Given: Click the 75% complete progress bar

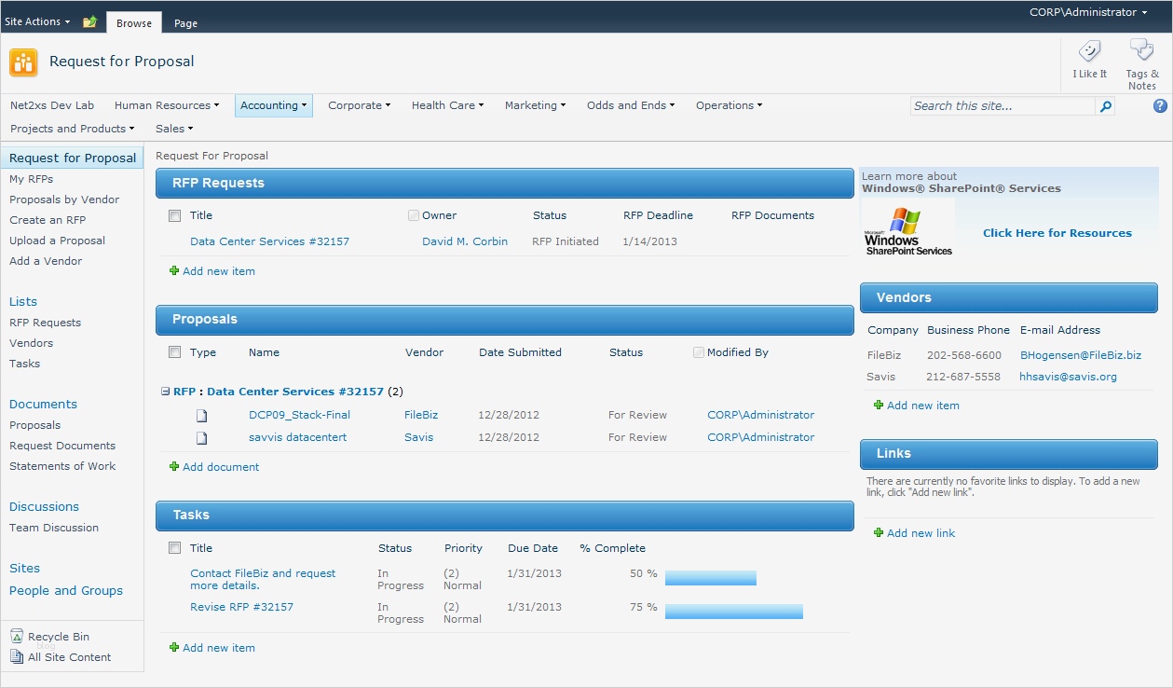Looking at the screenshot, I should (x=734, y=612).
